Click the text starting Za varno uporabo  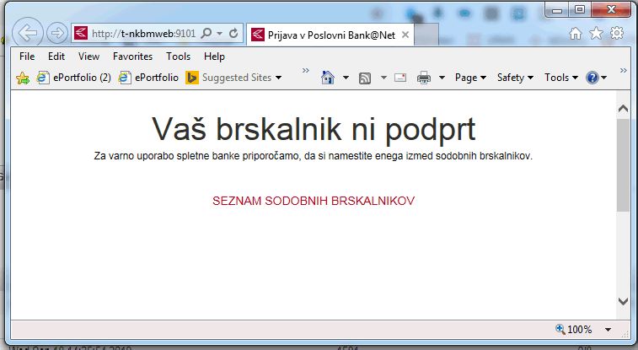[x=314, y=156]
